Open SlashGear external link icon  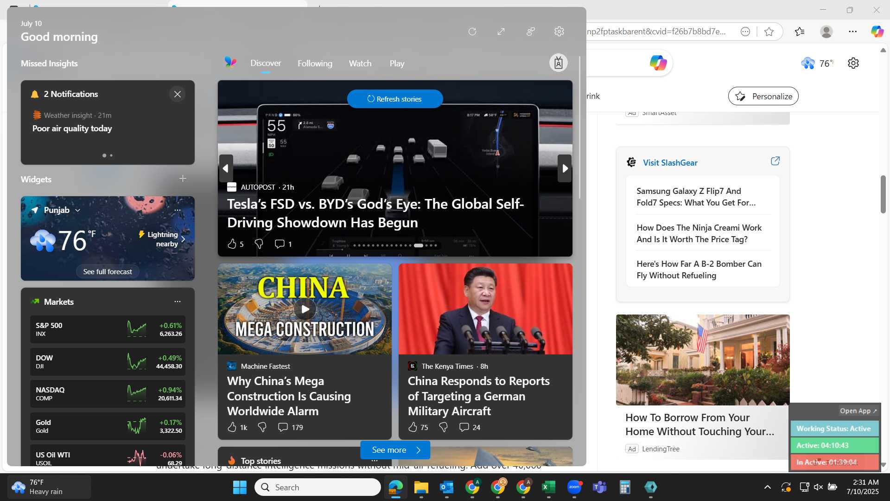pyautogui.click(x=775, y=161)
